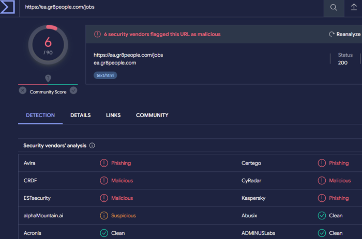The height and width of the screenshot is (239, 362).
Task: Click the Reanalyze button
Action: (x=344, y=34)
